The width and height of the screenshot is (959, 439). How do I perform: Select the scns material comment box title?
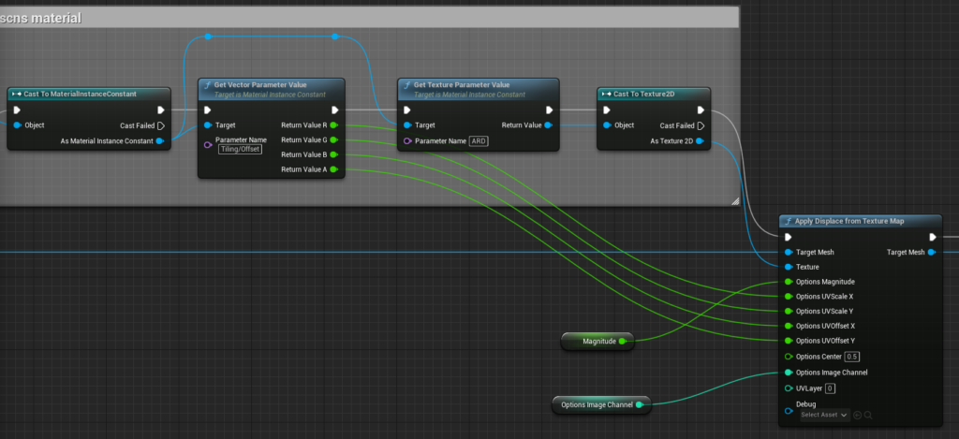(40, 19)
